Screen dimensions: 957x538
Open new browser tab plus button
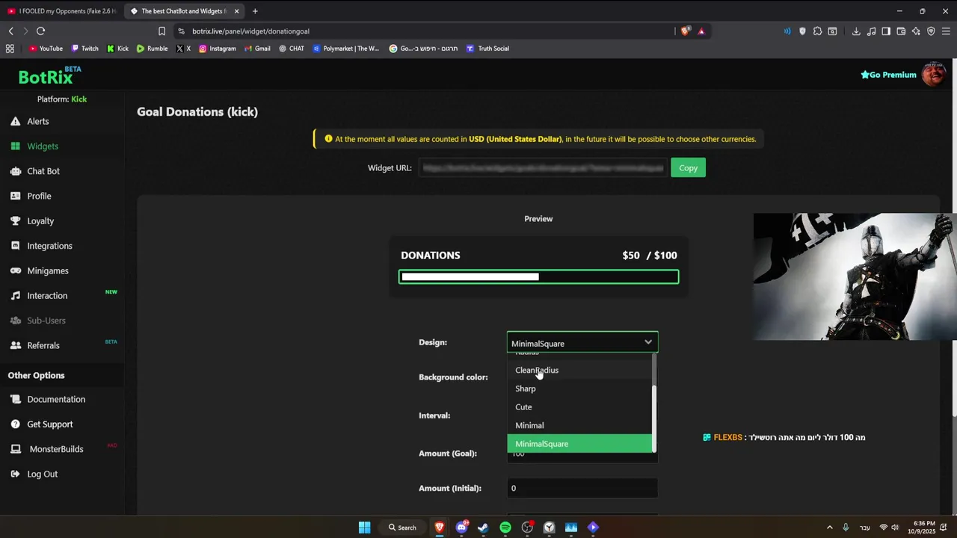pyautogui.click(x=255, y=11)
